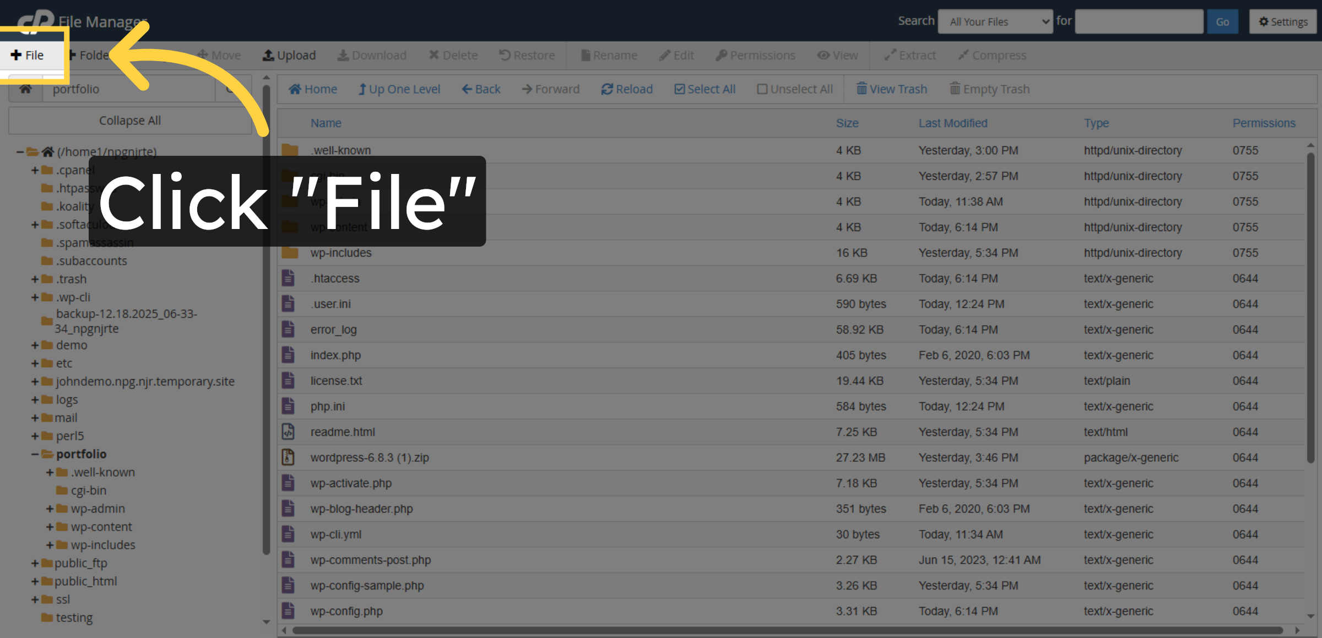Screen dimensions: 1322x638
Task: Collapse the portfolio folder in the tree
Action: [x=34, y=454]
